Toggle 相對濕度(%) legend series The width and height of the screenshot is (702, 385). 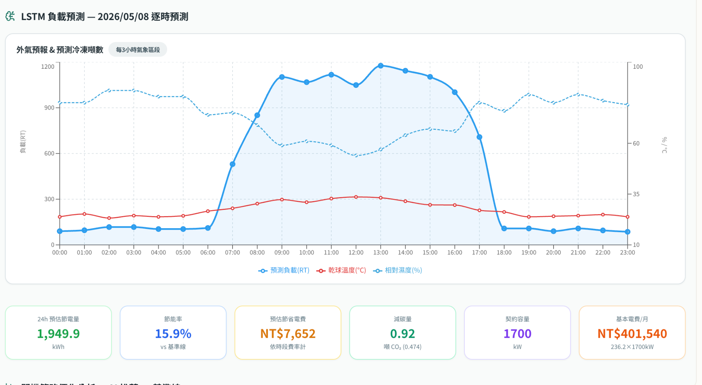pos(397,270)
